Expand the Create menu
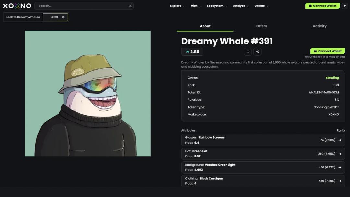 (262, 6)
